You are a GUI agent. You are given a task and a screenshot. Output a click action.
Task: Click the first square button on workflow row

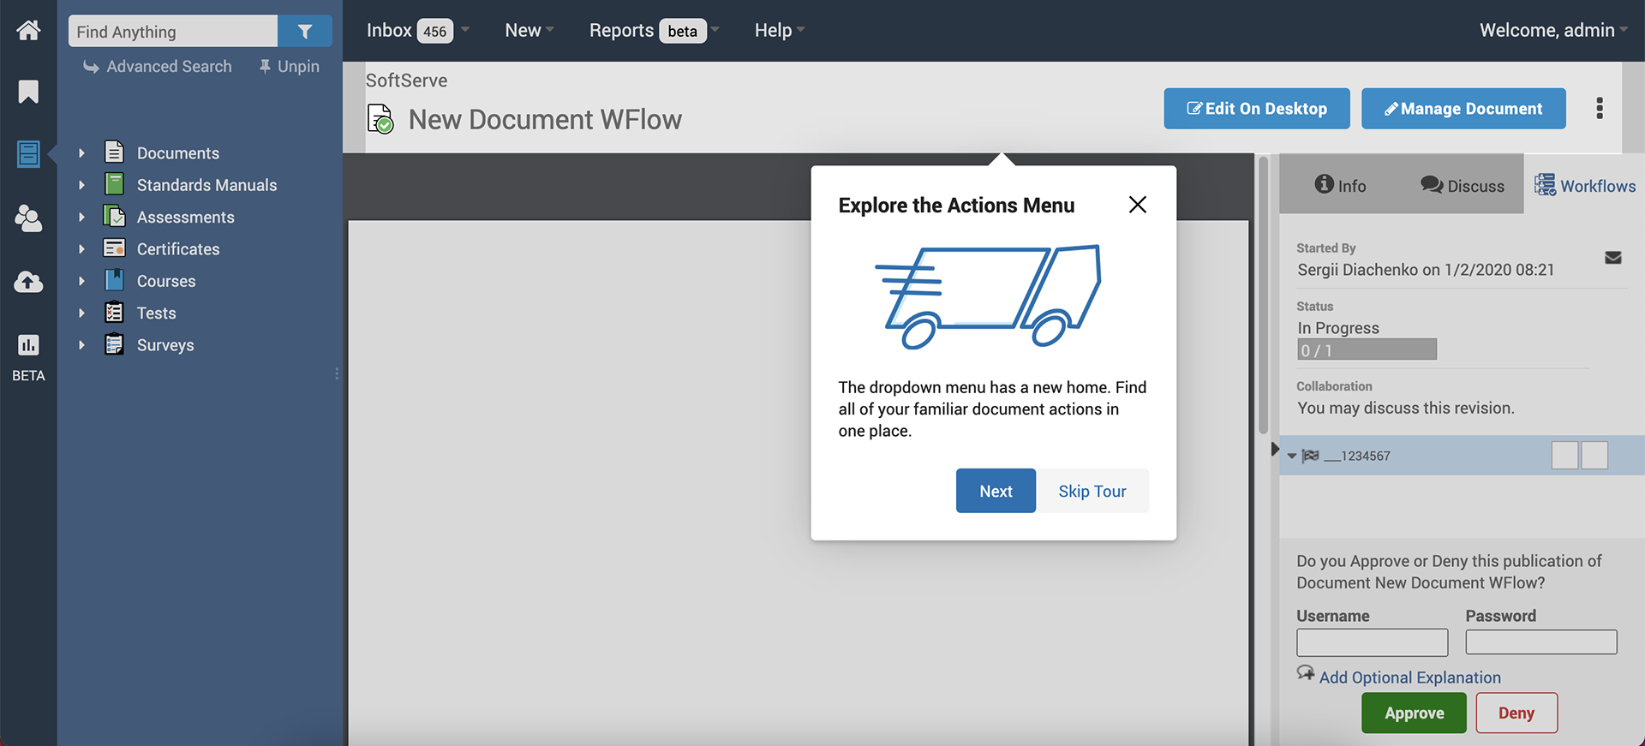click(x=1564, y=456)
